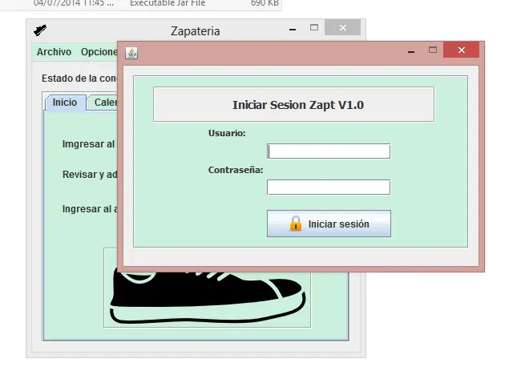Focus the Contraseña password field
525x391 pixels.
[329, 187]
